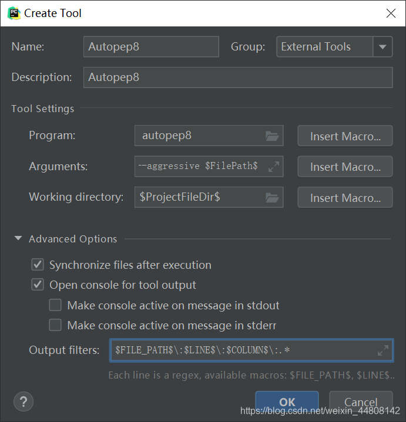Click the Name input field
This screenshot has height=422, width=406.
pos(151,47)
